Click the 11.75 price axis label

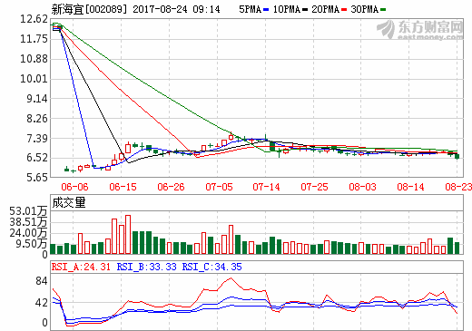(34, 39)
